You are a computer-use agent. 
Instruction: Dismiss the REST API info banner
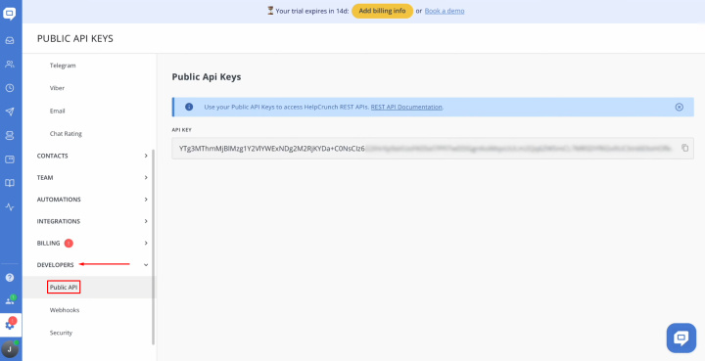(x=679, y=107)
